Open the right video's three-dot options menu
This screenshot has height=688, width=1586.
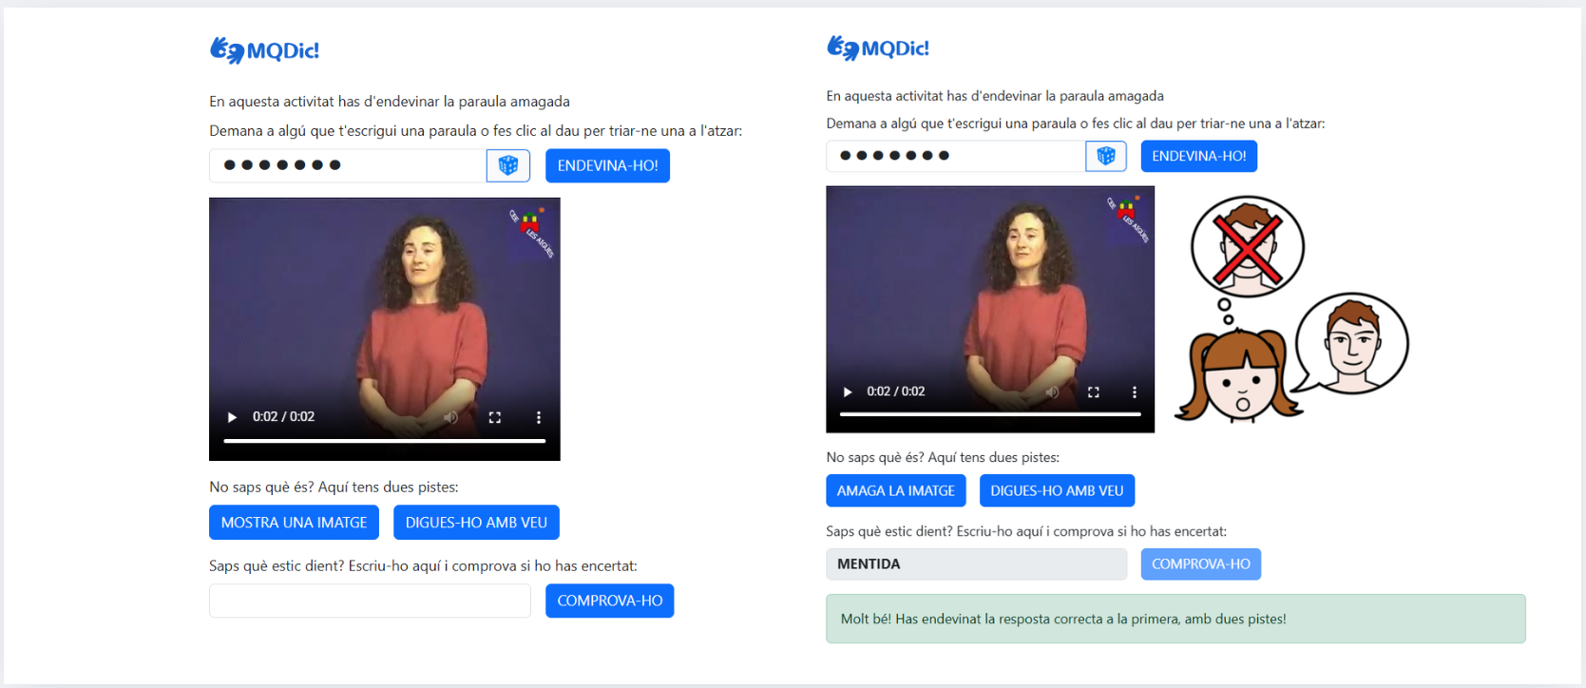point(1135,392)
